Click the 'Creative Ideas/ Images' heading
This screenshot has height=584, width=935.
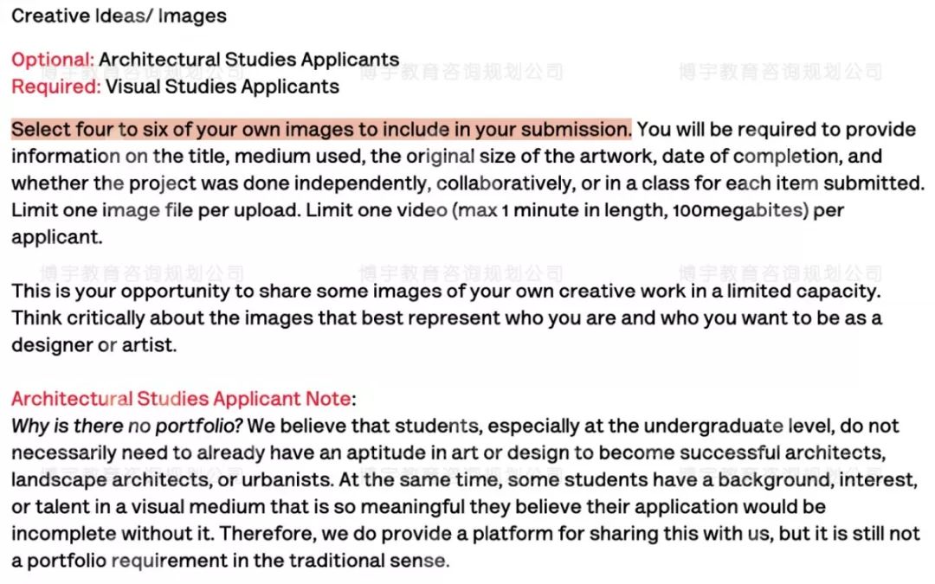pyautogui.click(x=119, y=16)
